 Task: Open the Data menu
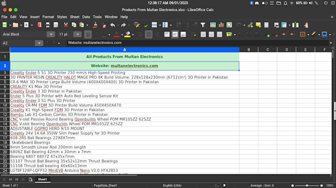coord(86,17)
